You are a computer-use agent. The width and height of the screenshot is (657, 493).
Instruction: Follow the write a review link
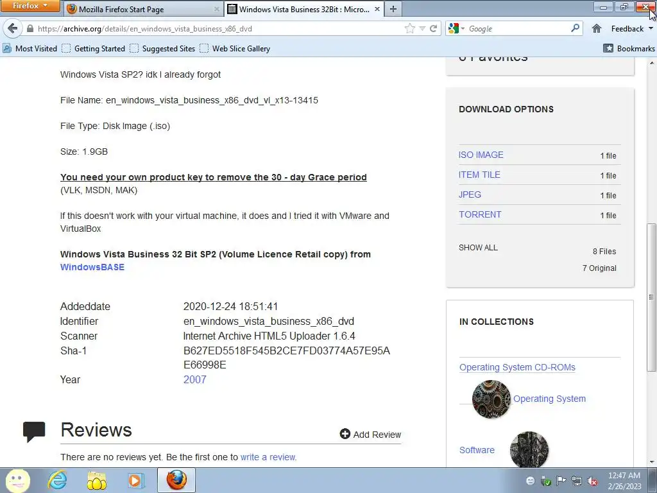[x=269, y=457]
